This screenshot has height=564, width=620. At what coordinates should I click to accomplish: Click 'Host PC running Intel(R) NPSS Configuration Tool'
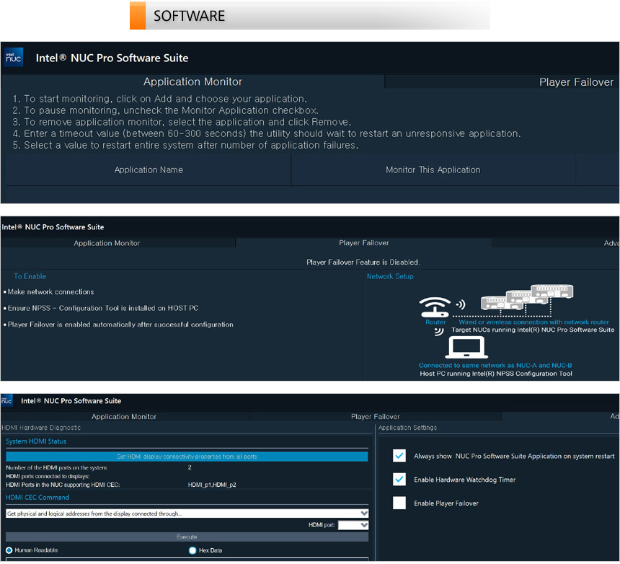496,374
